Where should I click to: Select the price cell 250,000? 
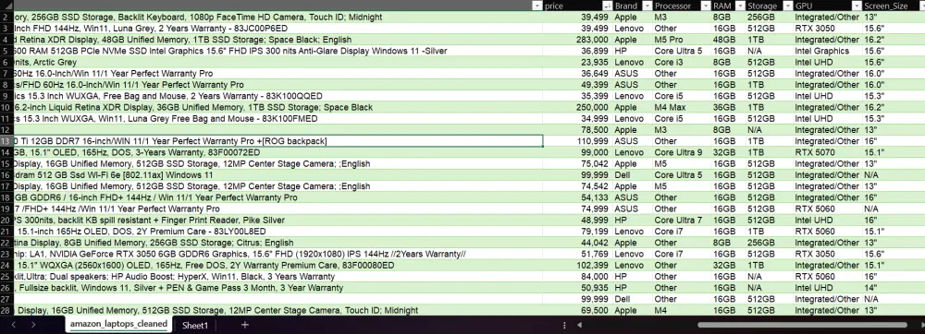[x=577, y=108]
